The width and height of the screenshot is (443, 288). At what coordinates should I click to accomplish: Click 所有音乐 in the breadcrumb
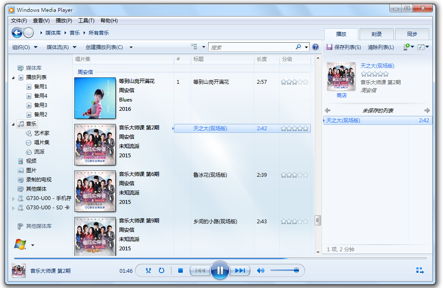click(98, 33)
